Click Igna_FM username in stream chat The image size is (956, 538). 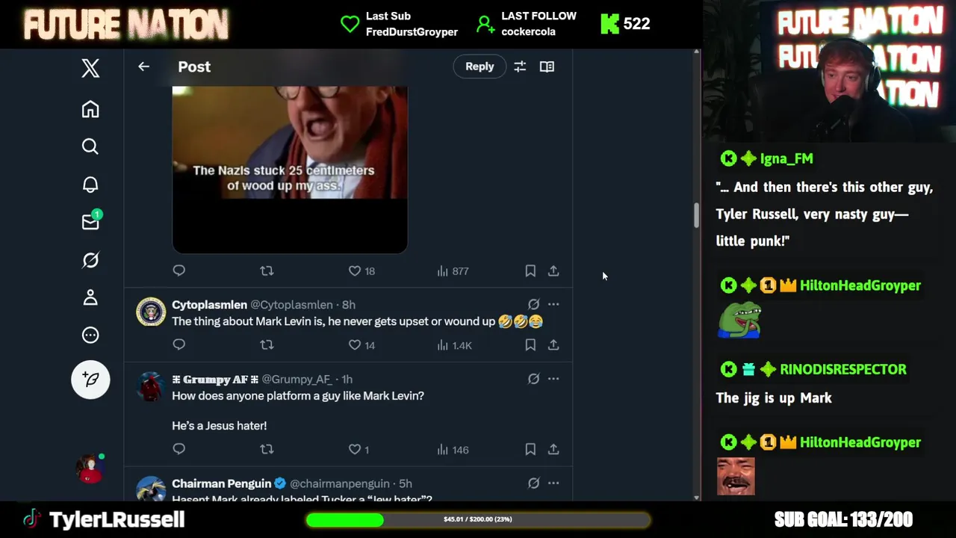786,158
